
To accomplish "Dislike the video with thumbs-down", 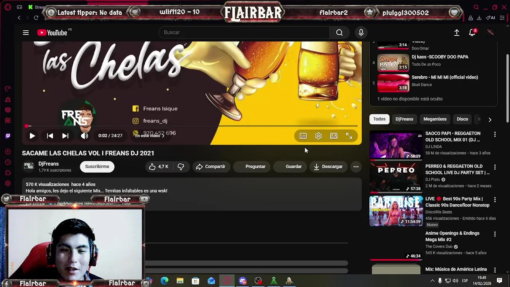I will (x=181, y=167).
